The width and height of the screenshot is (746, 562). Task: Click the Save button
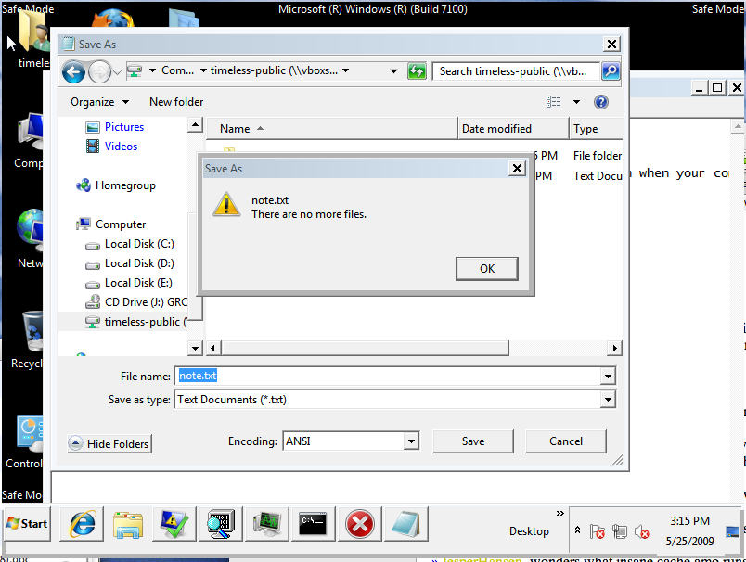[x=473, y=441]
